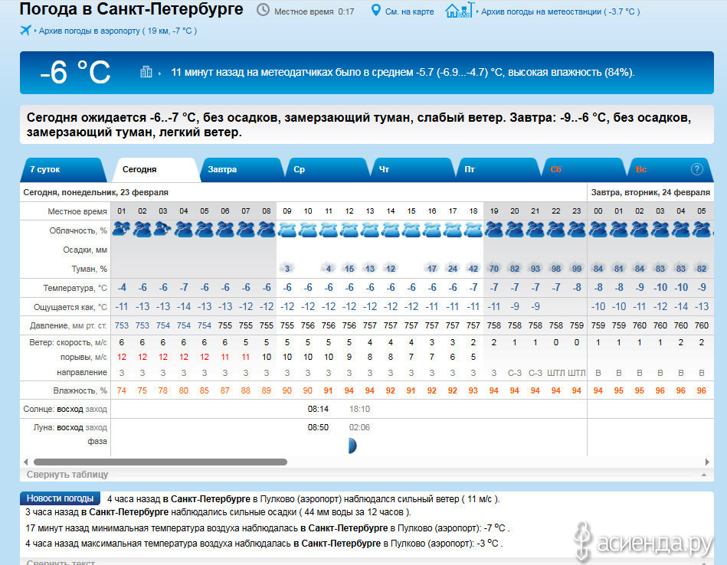Expand the small arrow beside the building icon
The image size is (727, 565).
[160, 73]
